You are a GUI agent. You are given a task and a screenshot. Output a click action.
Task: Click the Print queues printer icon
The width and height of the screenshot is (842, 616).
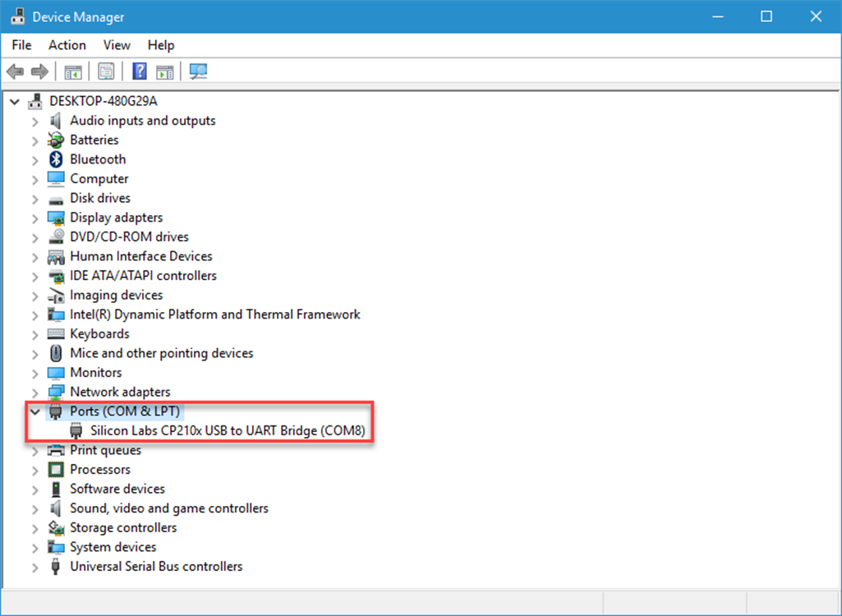[x=56, y=450]
